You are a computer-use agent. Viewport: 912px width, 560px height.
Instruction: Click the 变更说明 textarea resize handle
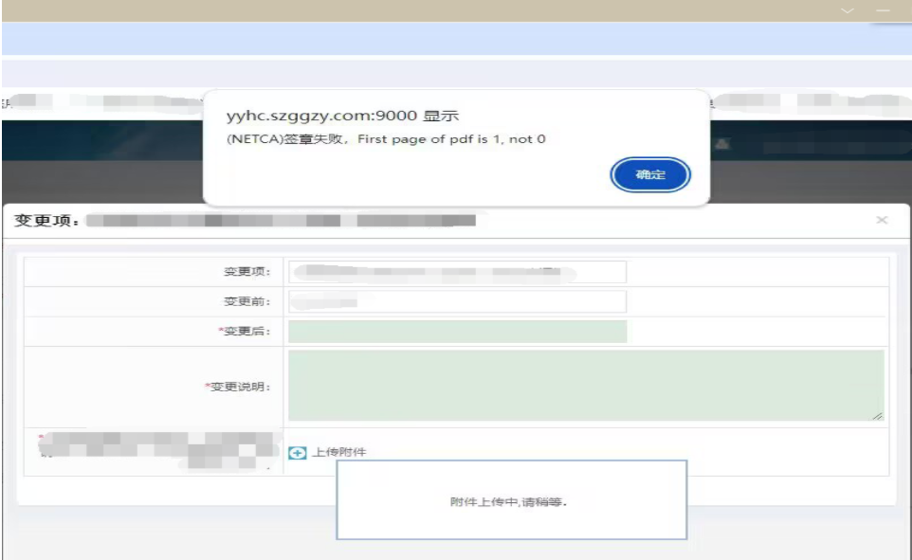878,415
